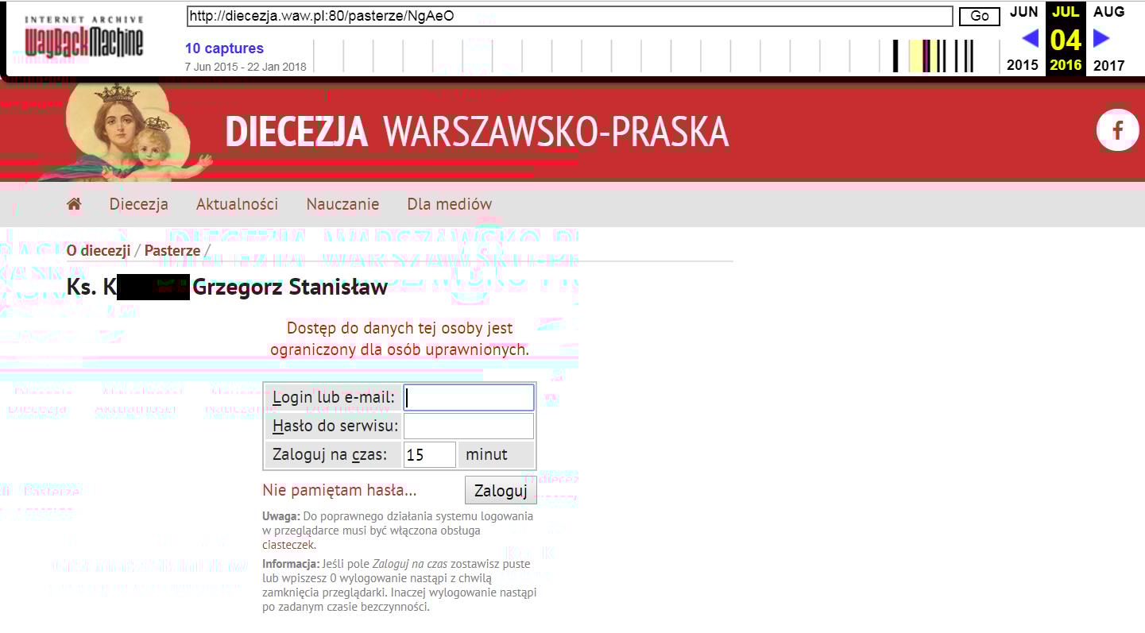Go to previous capture with left arrow

(x=1030, y=38)
